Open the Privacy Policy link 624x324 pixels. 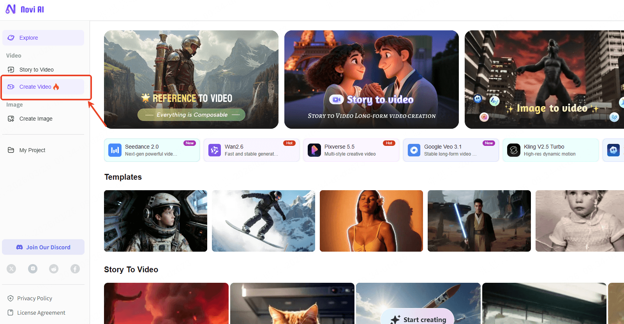pyautogui.click(x=34, y=298)
